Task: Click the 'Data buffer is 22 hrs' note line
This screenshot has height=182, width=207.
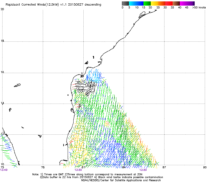Action: [x=101, y=177]
